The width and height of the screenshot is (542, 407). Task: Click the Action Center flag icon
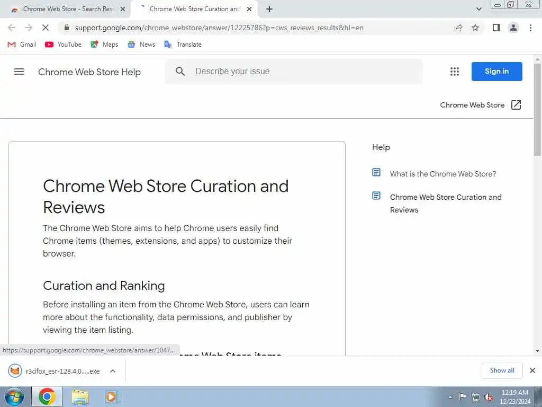click(463, 396)
